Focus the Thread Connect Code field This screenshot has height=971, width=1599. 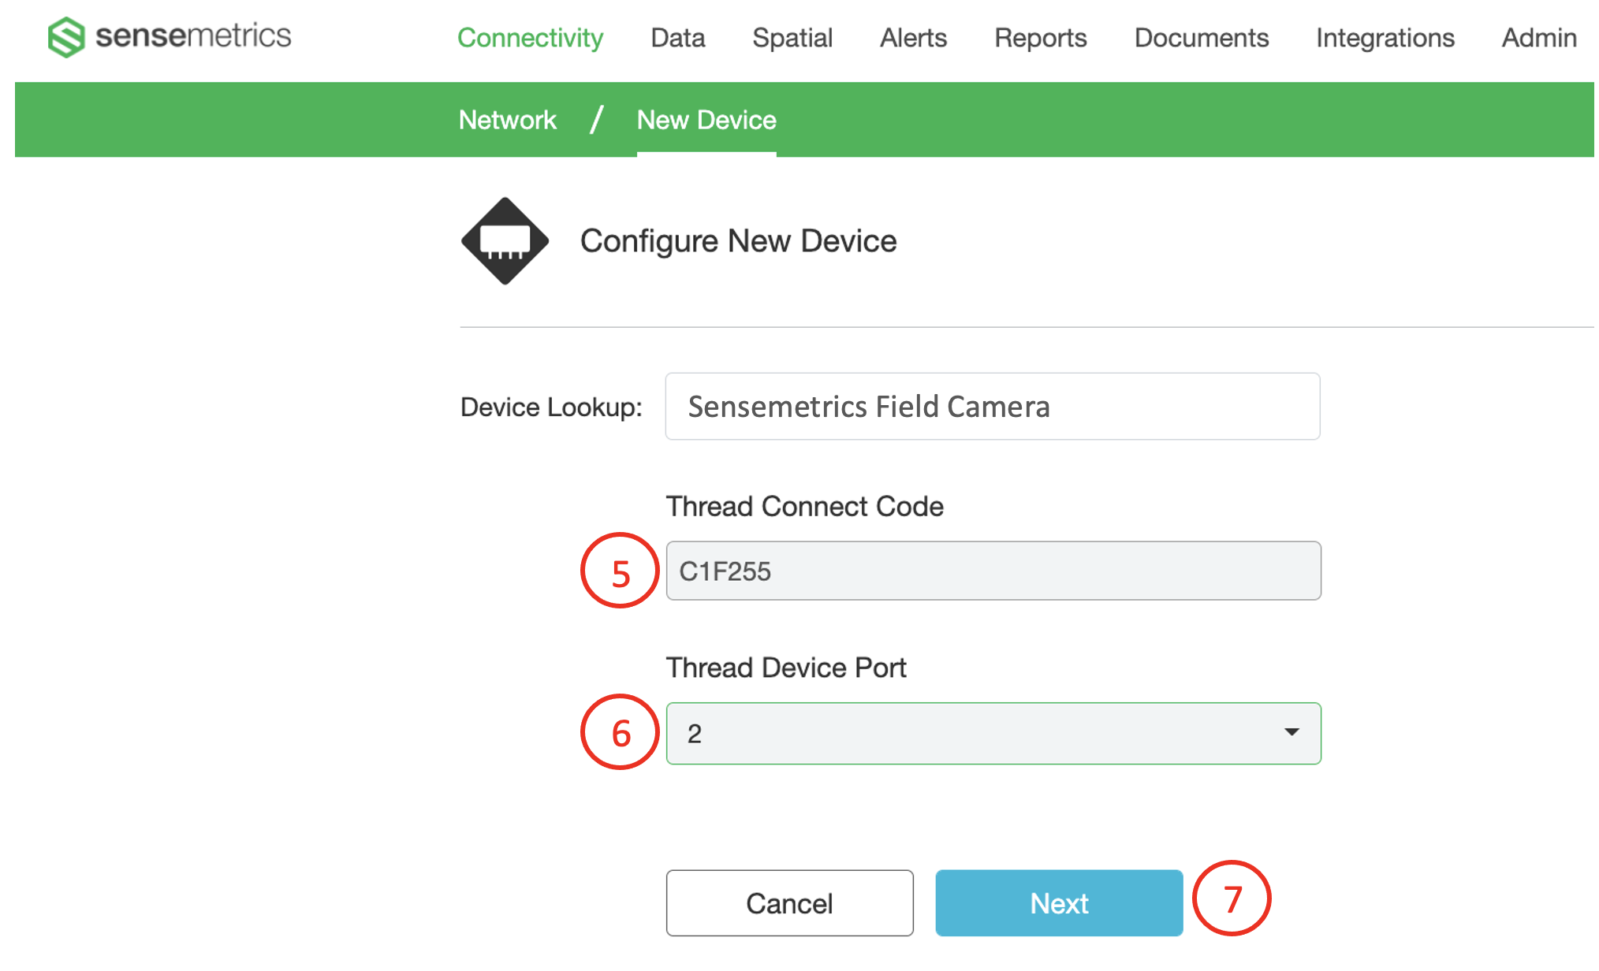993,571
